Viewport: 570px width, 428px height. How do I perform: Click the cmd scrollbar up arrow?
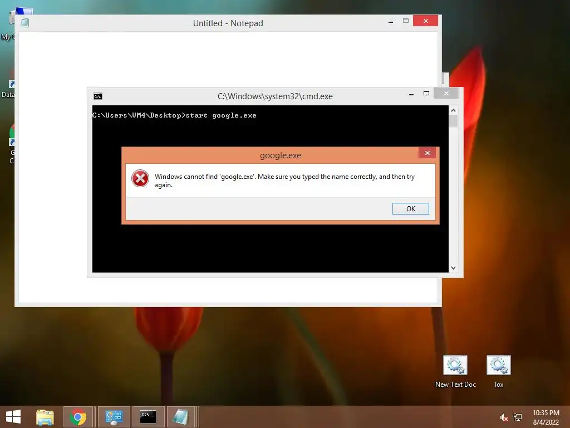(453, 110)
